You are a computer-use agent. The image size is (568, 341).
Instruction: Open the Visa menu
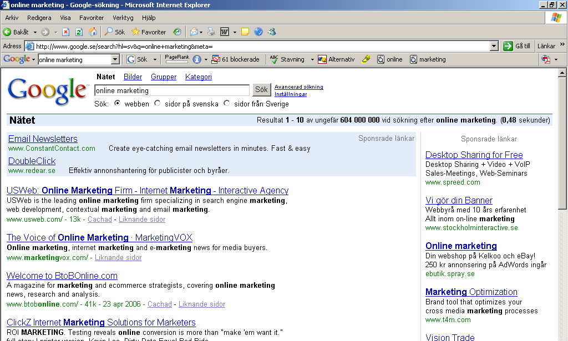point(65,18)
